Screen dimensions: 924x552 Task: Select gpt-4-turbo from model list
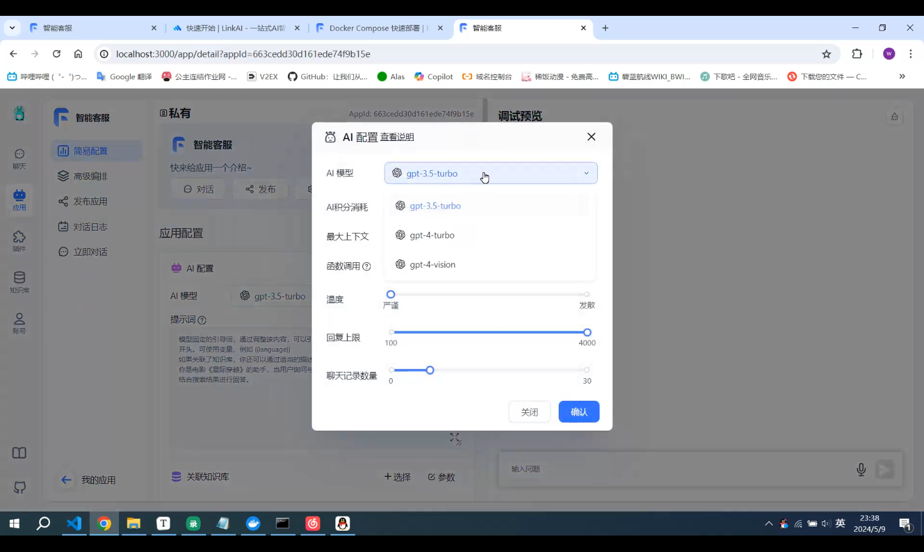[432, 235]
